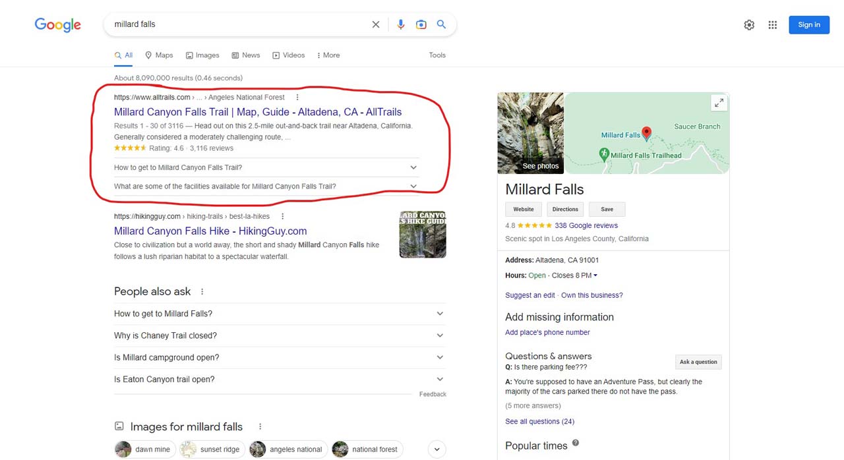The width and height of the screenshot is (844, 460).
Task: Open the Google apps grid
Action: [773, 25]
